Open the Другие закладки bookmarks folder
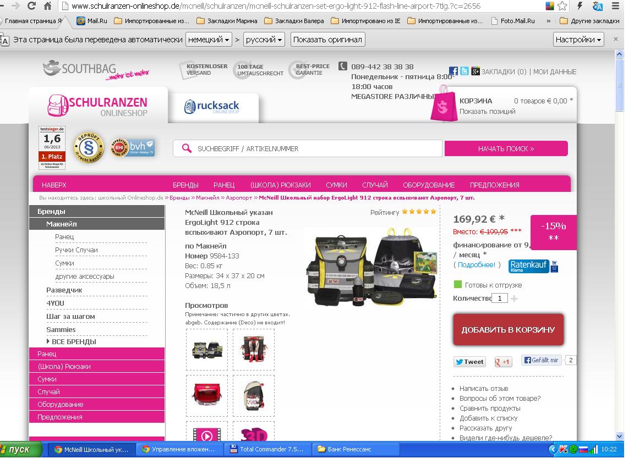The width and height of the screenshot is (634, 475). pos(589,21)
